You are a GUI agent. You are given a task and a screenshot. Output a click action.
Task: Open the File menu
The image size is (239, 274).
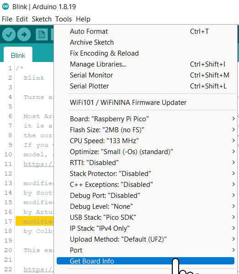click(7, 19)
